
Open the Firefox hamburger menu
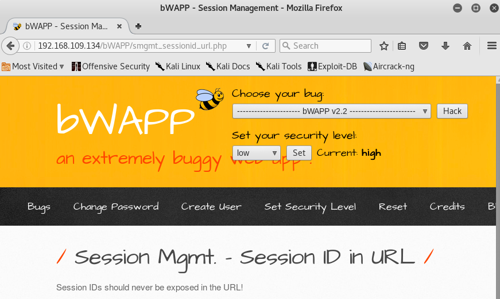[492, 46]
